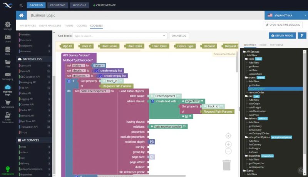Collapse the rates folder in browser tree
This screenshot has width=308, height=177.
pos(246,59)
